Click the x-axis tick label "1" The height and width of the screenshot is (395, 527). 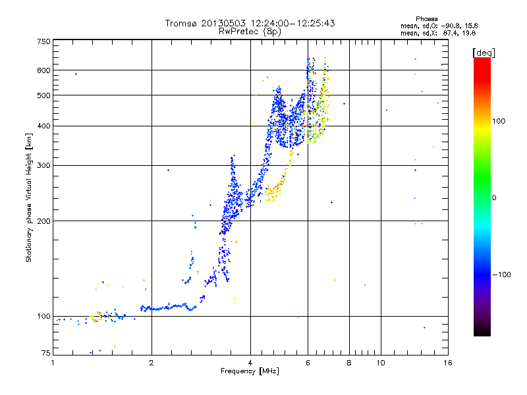point(53,363)
